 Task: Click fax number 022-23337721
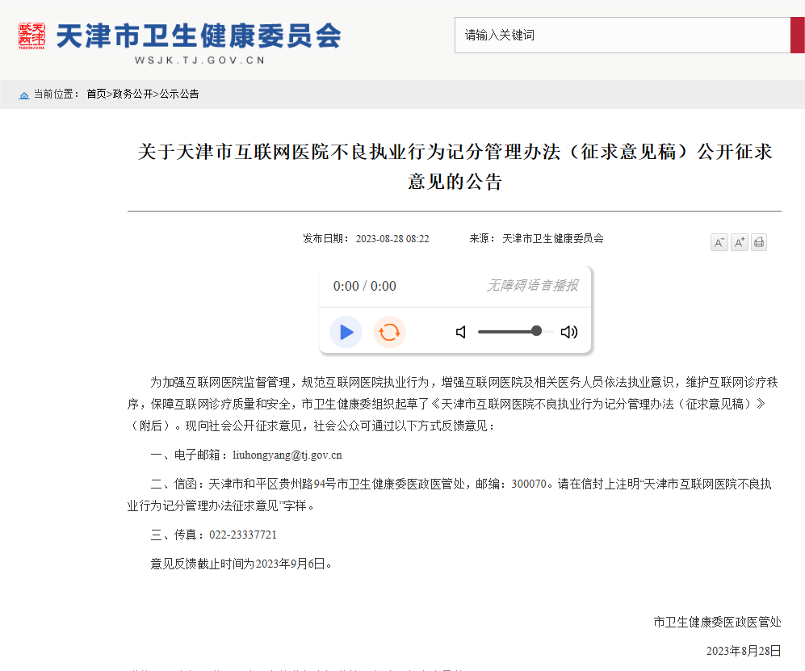(243, 535)
